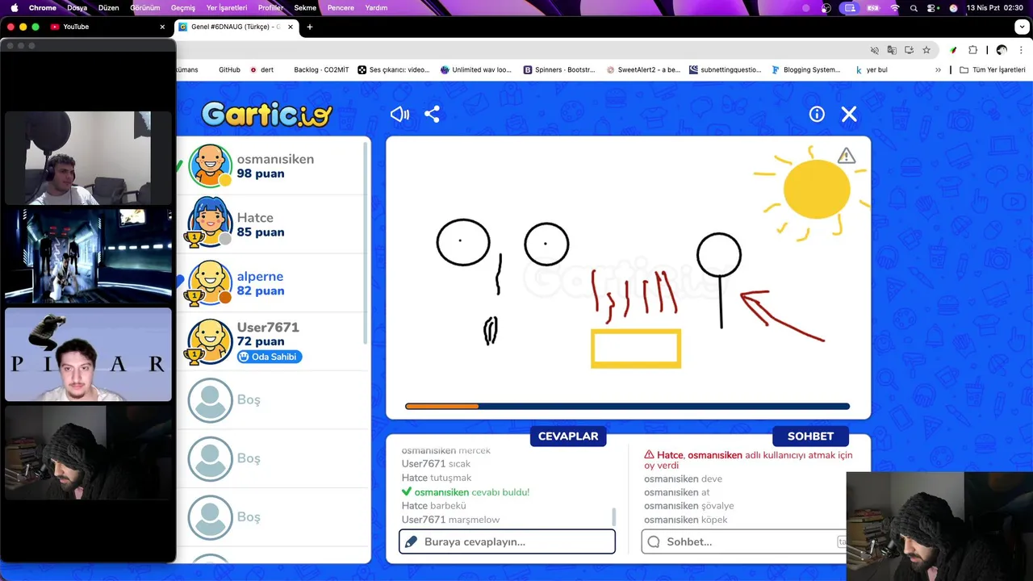Click the top webcam video tile
Viewport: 1033px width, 581px height.
(x=88, y=158)
